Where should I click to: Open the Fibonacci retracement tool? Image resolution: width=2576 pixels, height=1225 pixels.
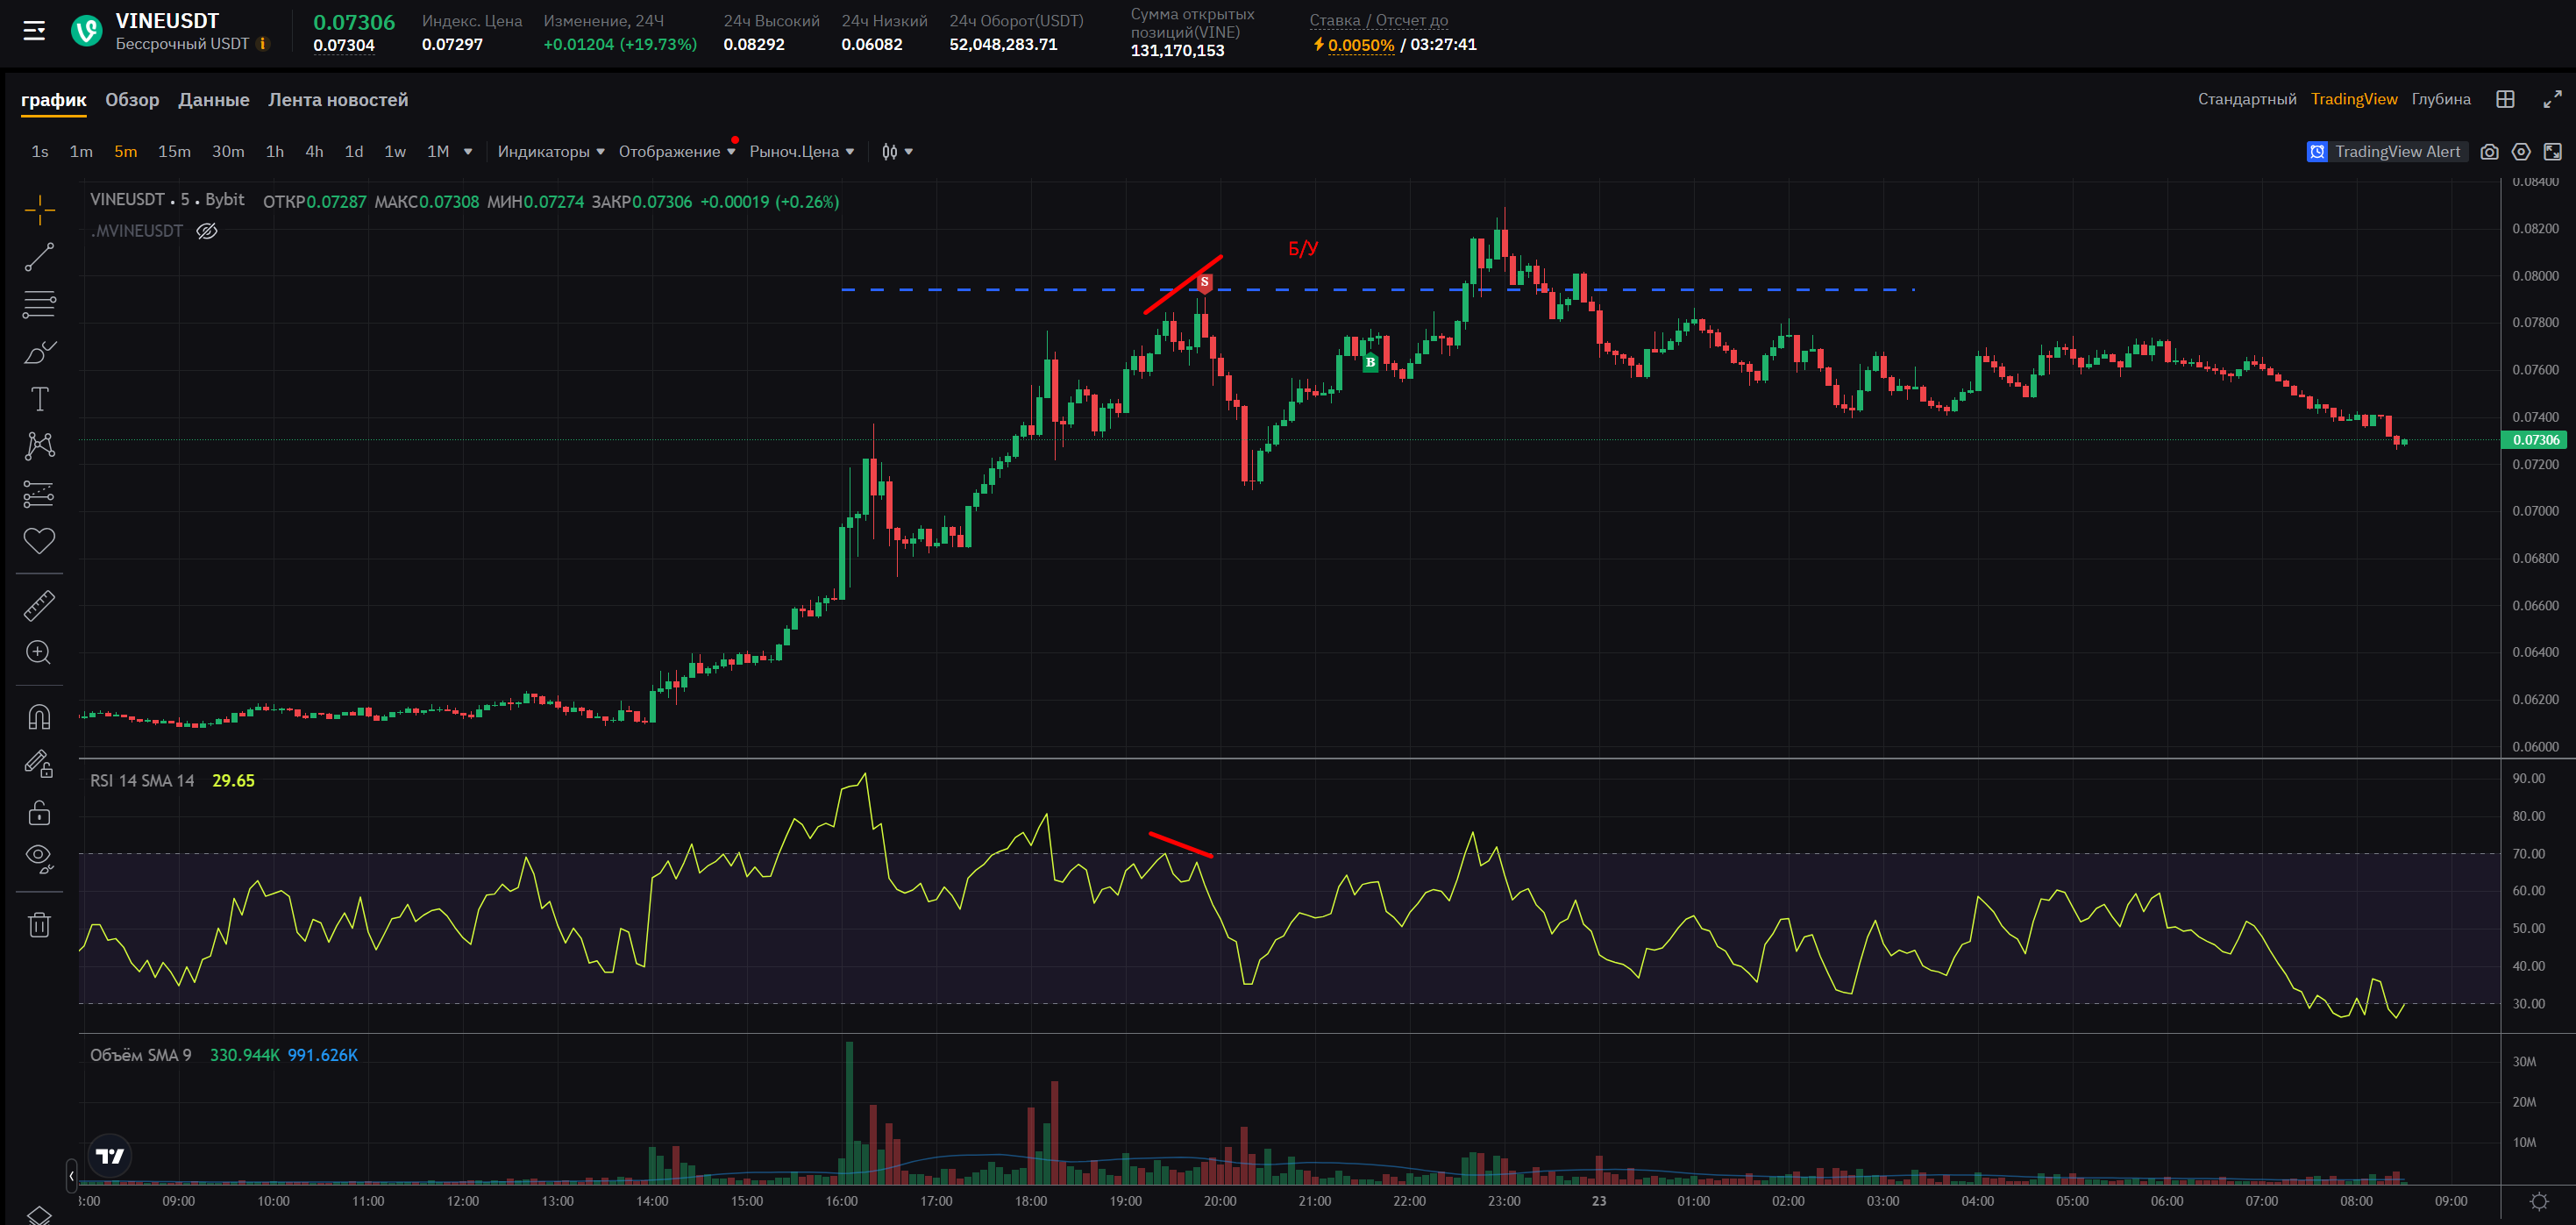[39, 304]
